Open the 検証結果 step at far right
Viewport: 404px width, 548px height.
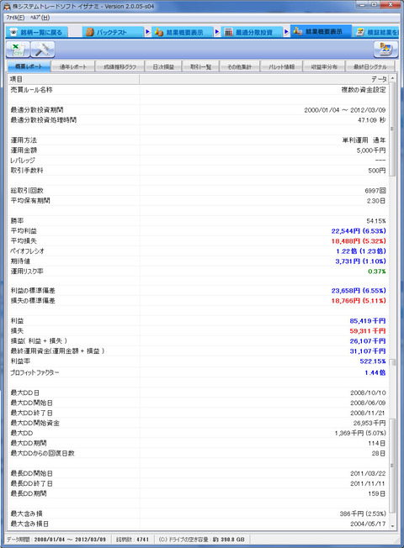[376, 32]
